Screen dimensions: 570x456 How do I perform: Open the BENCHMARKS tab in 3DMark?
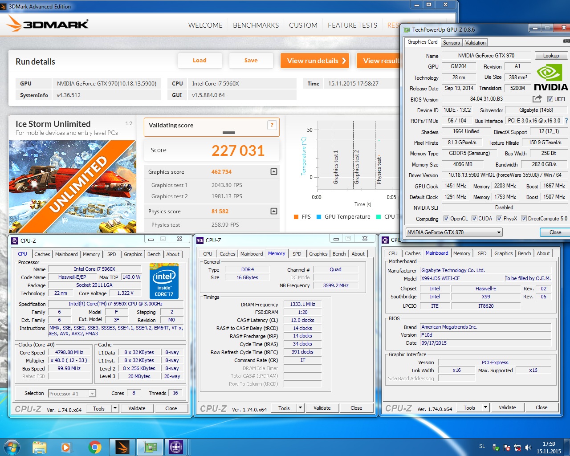coord(256,25)
